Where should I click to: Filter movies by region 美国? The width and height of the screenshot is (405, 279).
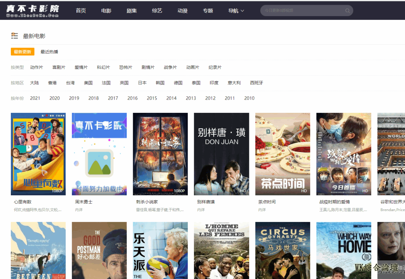[x=88, y=82]
